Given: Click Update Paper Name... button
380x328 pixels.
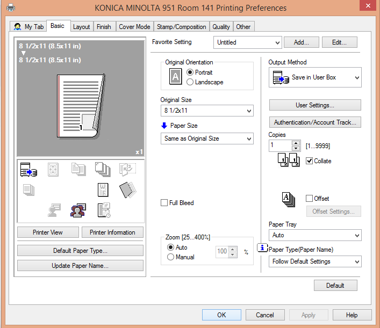Looking at the screenshot, I should (80, 266).
